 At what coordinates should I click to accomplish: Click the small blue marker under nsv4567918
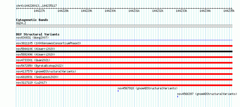(x=118, y=91)
